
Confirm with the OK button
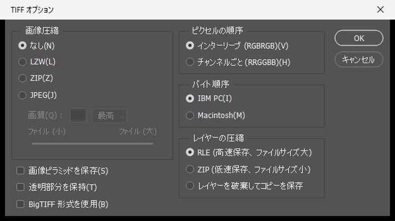tap(359, 38)
